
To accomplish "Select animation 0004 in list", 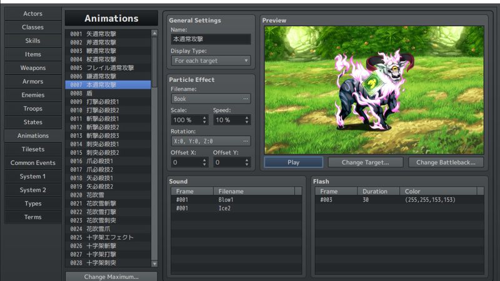I will point(108,59).
